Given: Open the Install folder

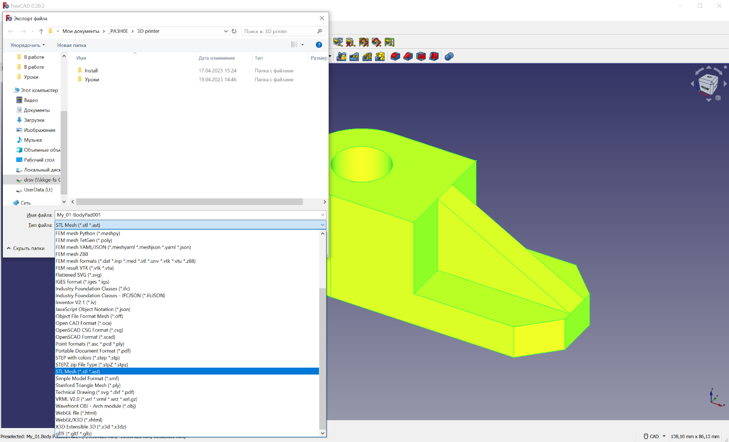Looking at the screenshot, I should coord(91,71).
